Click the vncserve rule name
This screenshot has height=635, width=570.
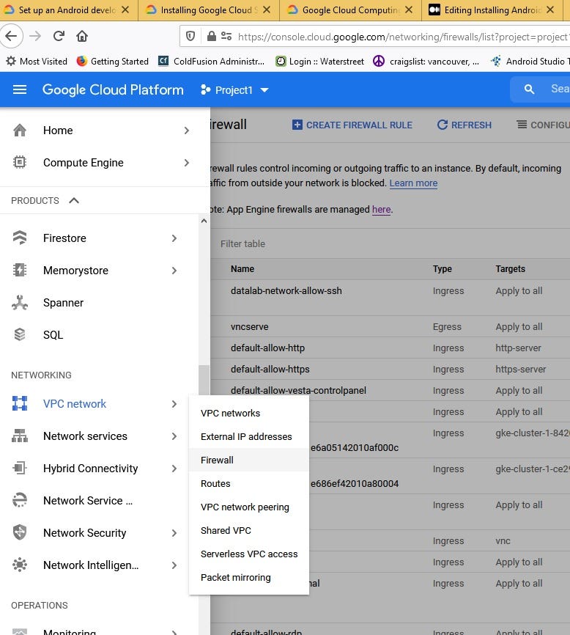tap(249, 327)
